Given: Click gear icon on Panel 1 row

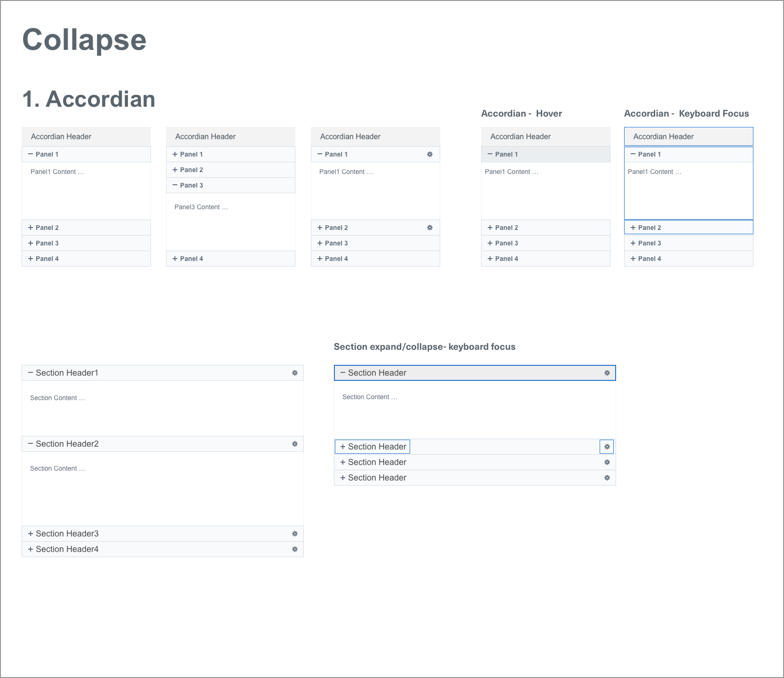Looking at the screenshot, I should pyautogui.click(x=430, y=154).
